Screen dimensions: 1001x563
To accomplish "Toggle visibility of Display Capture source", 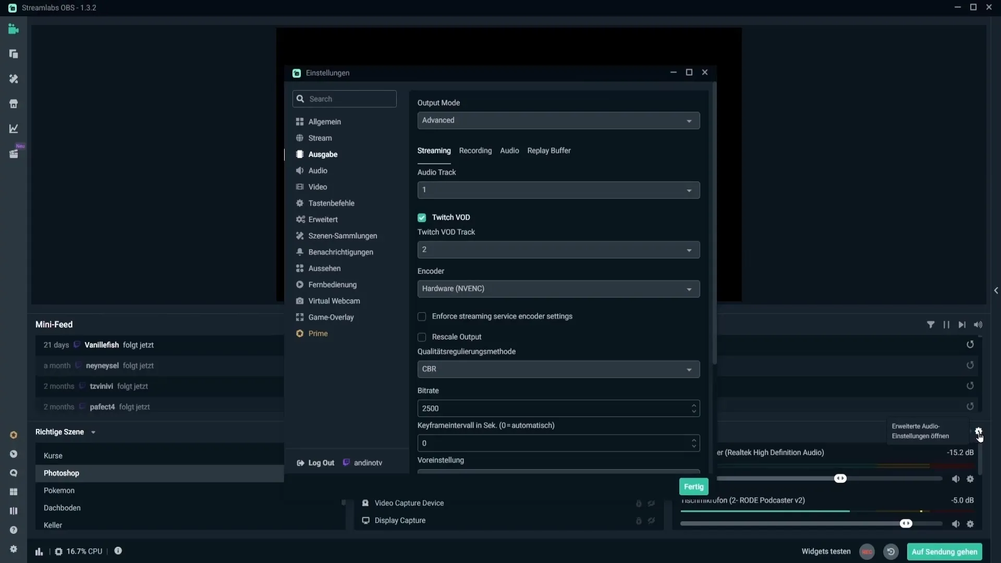I will (651, 521).
